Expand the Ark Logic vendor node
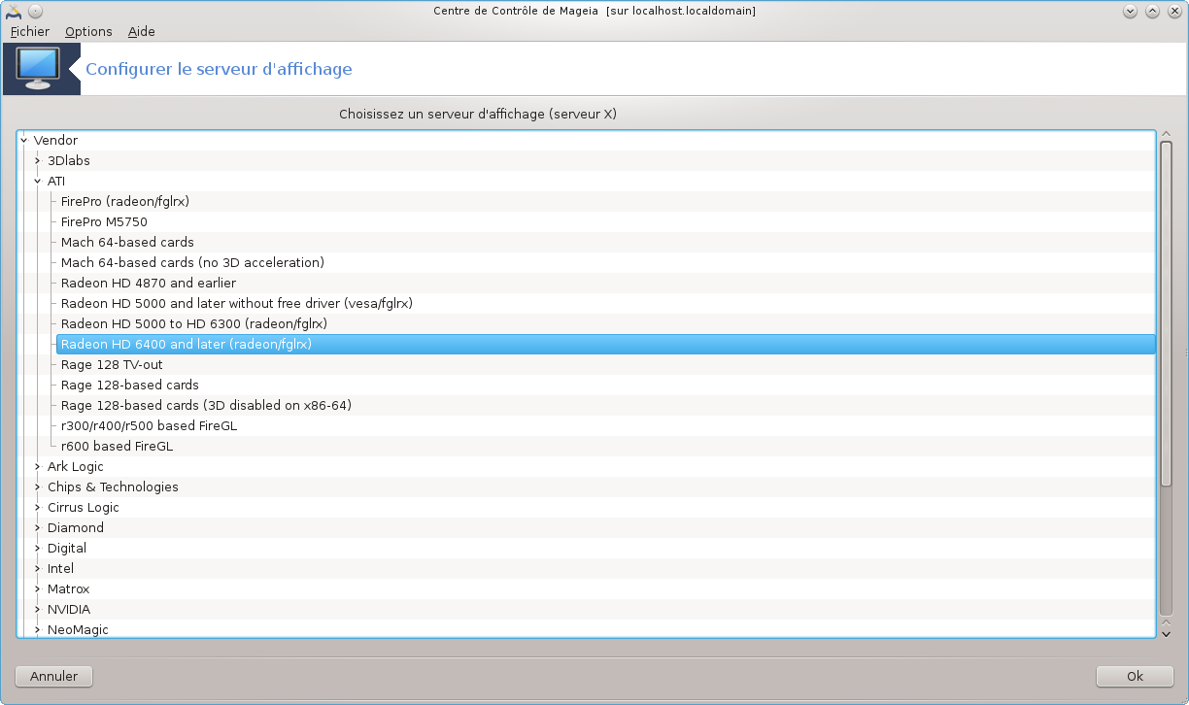This screenshot has height=705, width=1189. (x=37, y=467)
